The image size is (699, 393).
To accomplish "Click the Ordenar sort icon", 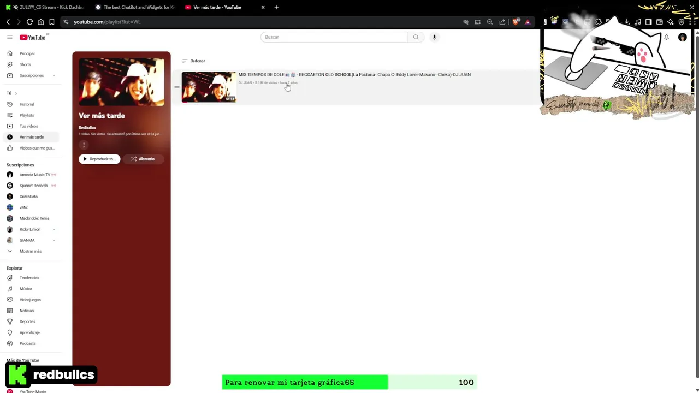I will 185,61.
